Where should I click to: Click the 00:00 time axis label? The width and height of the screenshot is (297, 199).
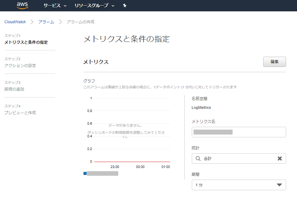pos(140,167)
